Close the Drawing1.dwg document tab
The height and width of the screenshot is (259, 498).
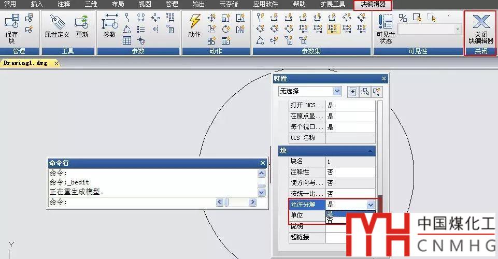pos(56,63)
